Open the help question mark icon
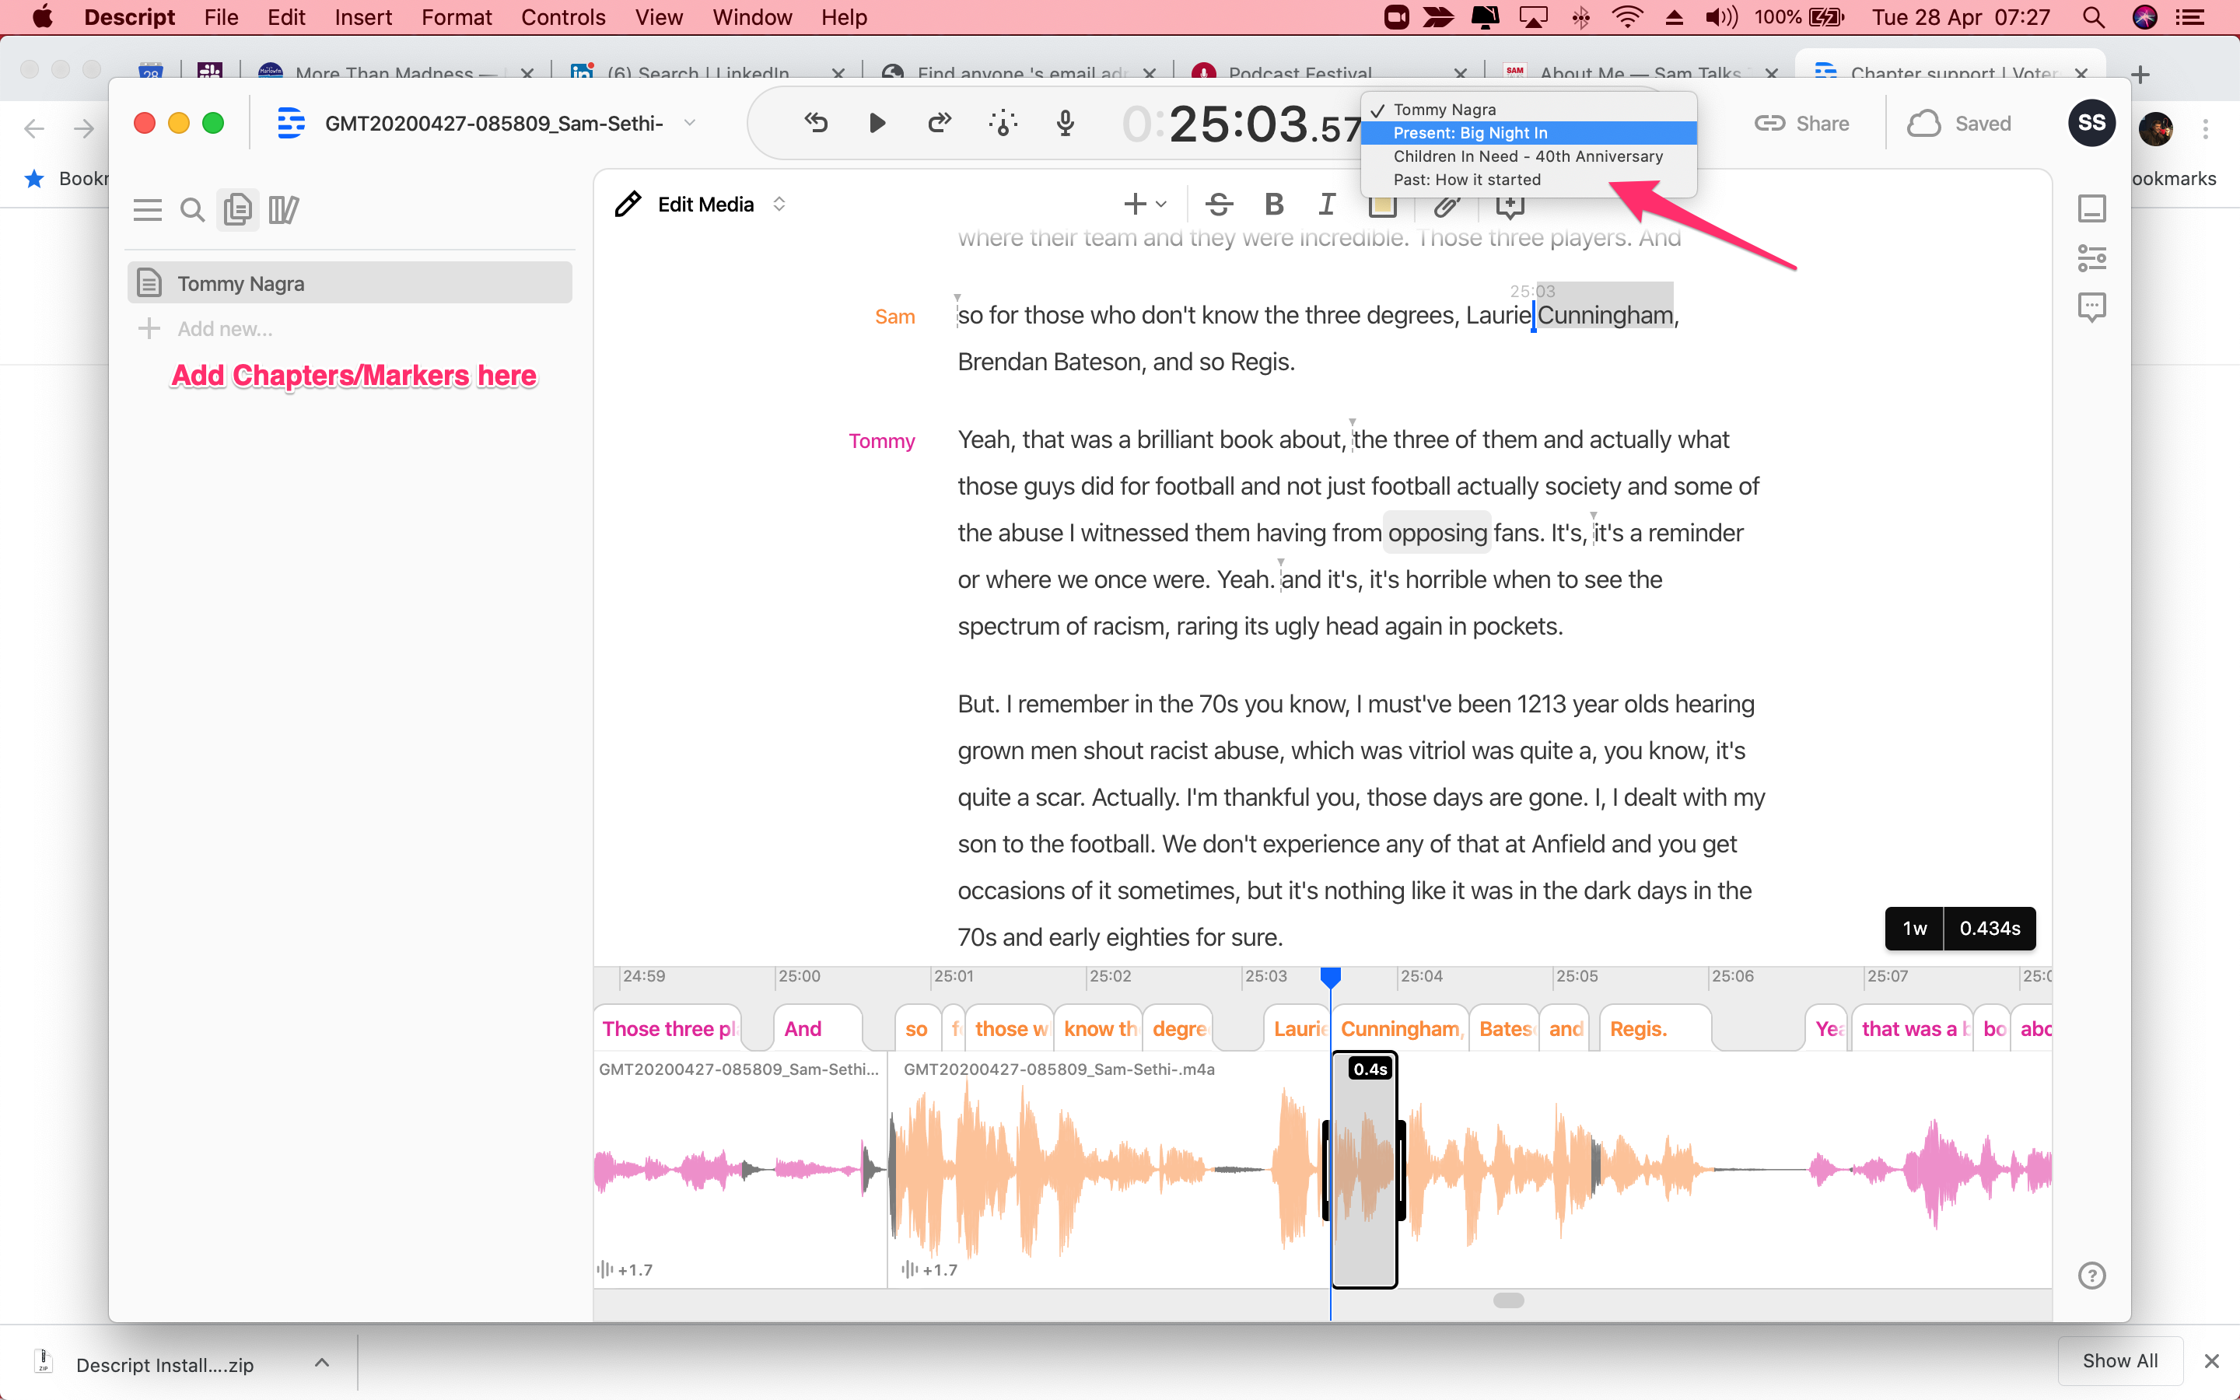The height and width of the screenshot is (1400, 2240). pyautogui.click(x=2092, y=1275)
